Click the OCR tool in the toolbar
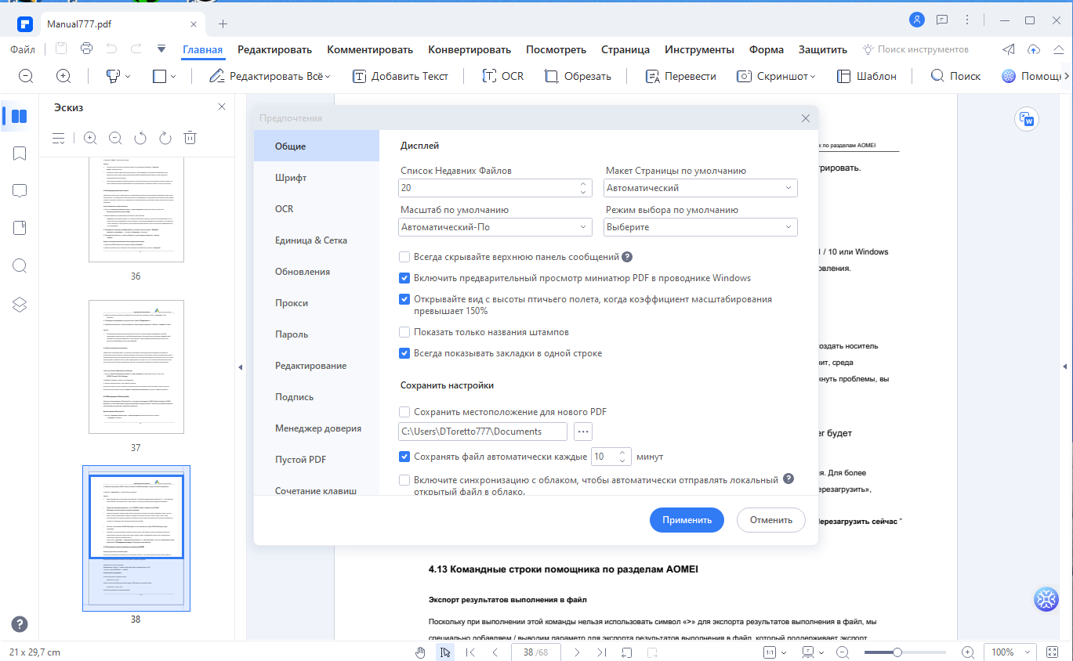Image resolution: width=1073 pixels, height=661 pixels. pos(502,76)
